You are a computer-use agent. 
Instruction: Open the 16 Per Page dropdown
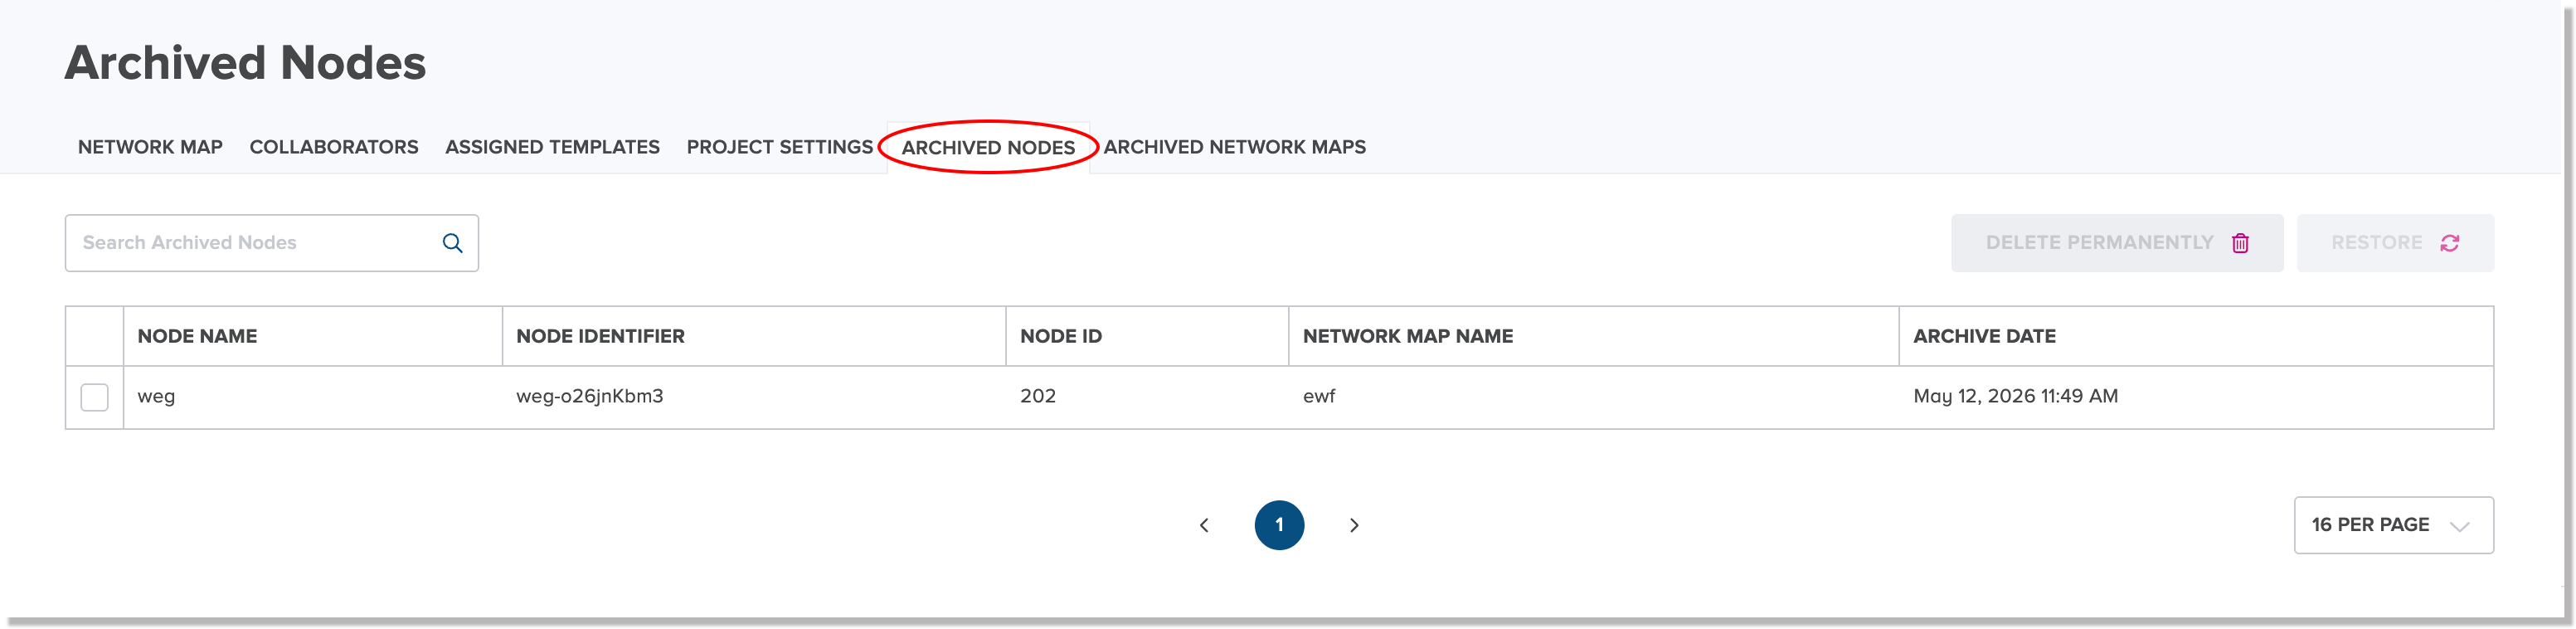(2393, 525)
